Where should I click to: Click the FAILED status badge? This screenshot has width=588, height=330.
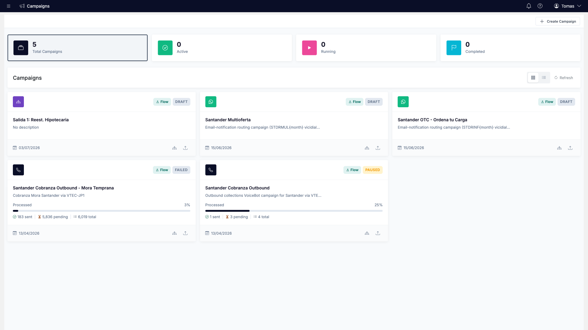point(181,170)
